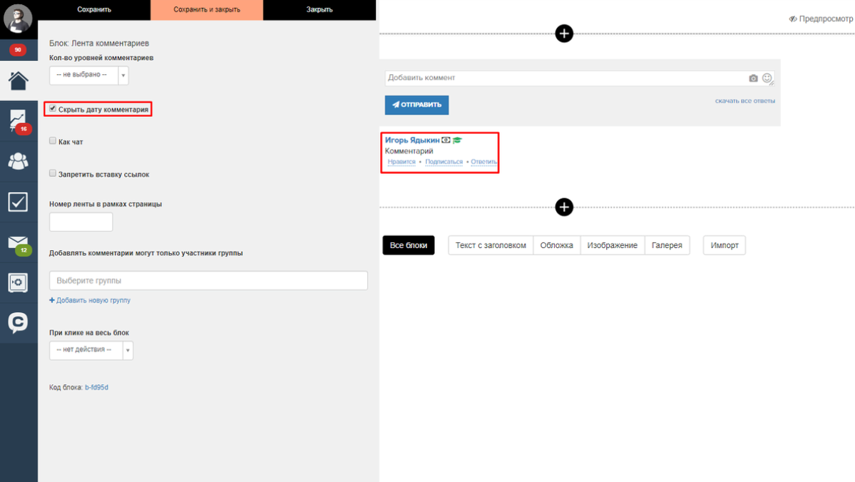Open the safe finance sidebar icon

18,282
